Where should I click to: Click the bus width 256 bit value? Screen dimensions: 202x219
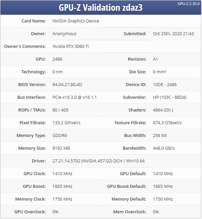[160, 136]
